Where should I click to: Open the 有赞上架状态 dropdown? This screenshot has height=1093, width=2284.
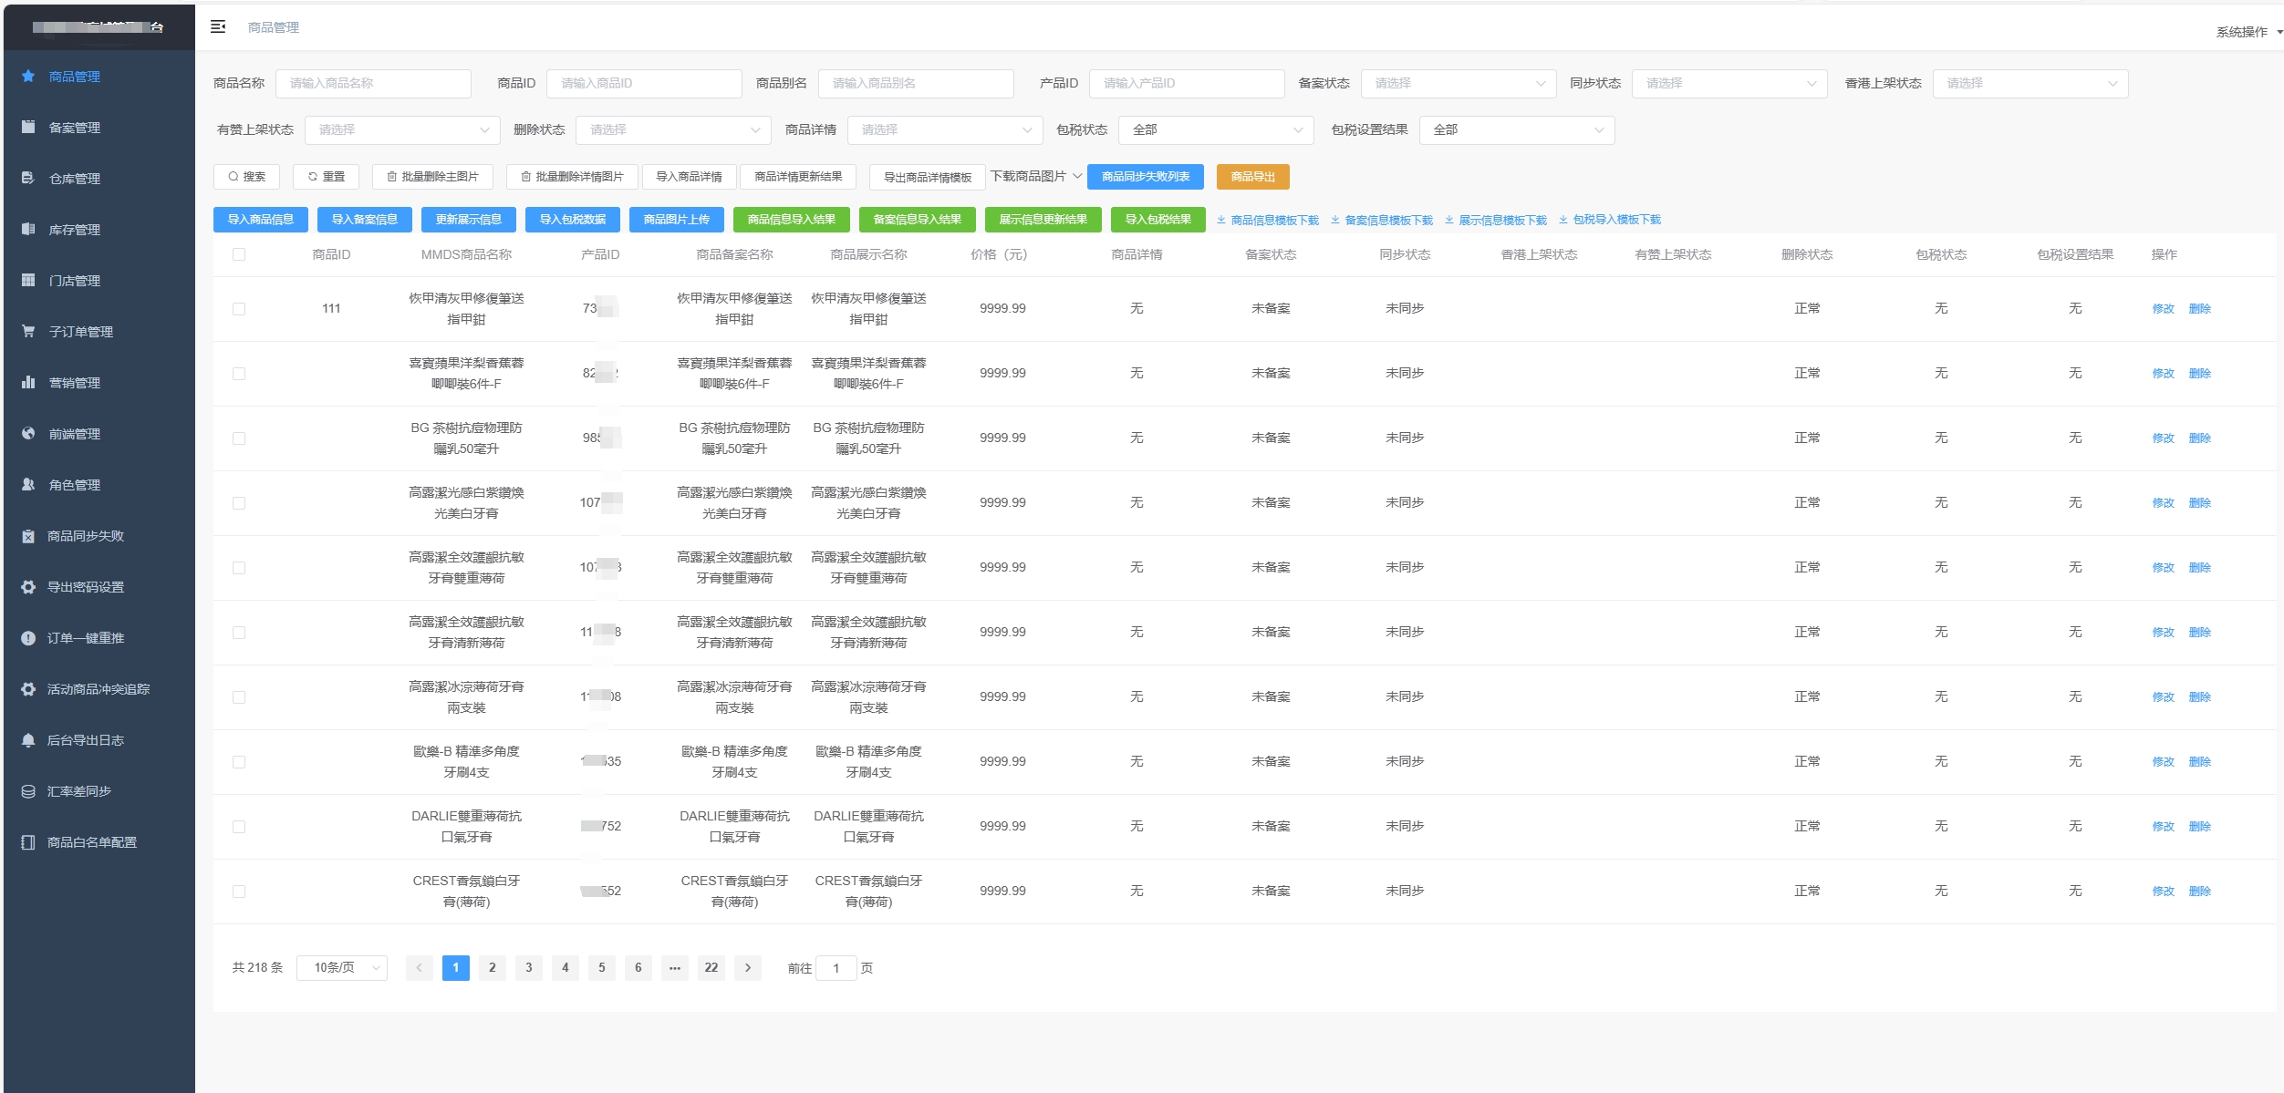point(402,129)
